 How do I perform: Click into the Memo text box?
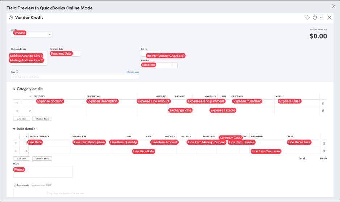(43, 172)
